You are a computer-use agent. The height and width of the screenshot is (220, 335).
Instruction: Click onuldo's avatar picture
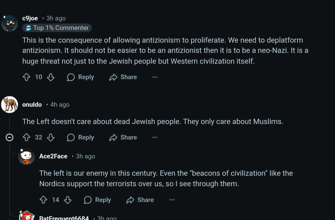pos(10,105)
